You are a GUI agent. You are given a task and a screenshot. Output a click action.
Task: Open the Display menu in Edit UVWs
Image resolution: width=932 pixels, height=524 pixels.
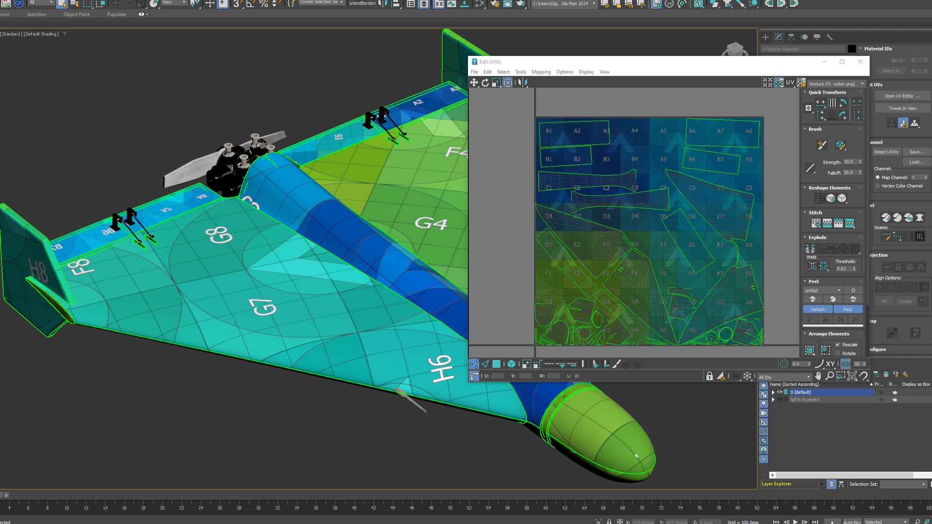coord(586,72)
